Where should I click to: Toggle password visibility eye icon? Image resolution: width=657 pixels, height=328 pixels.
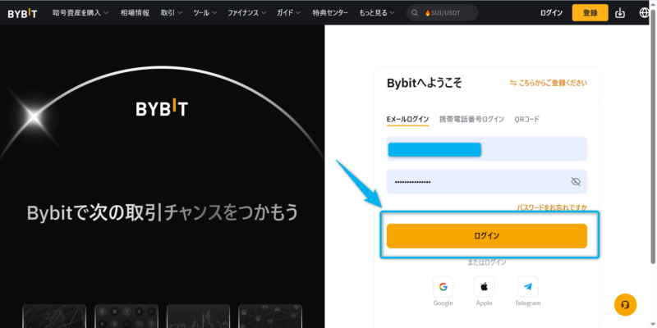tap(576, 181)
